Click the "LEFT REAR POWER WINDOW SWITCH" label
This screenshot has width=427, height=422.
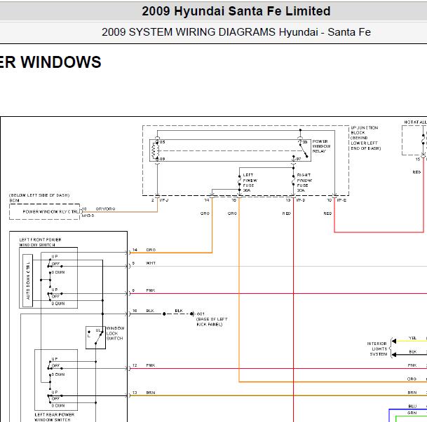click(55, 417)
